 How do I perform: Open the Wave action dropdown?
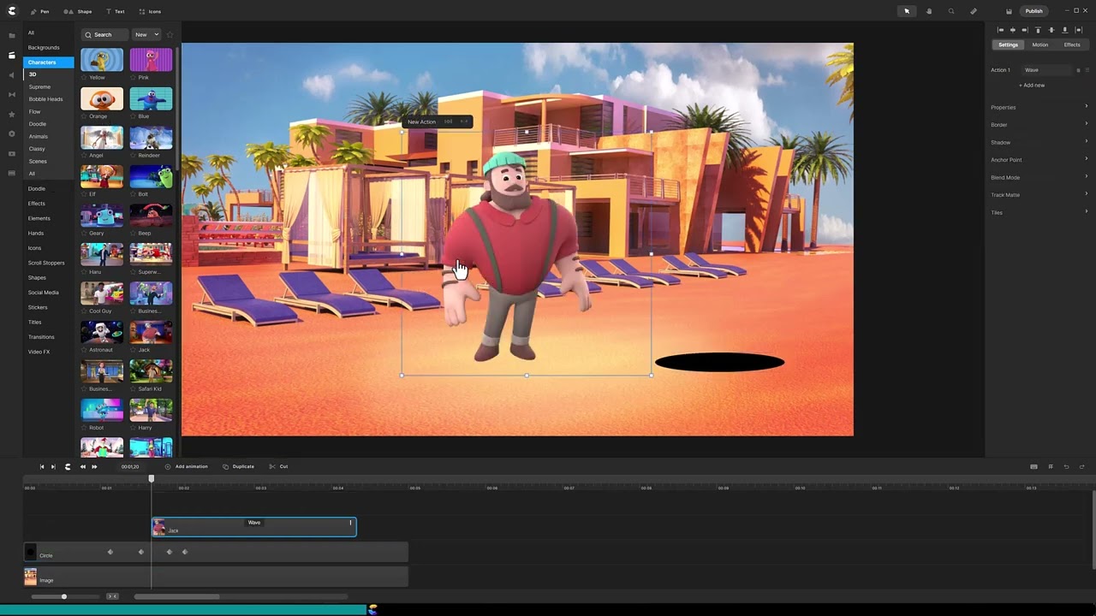click(x=1047, y=70)
